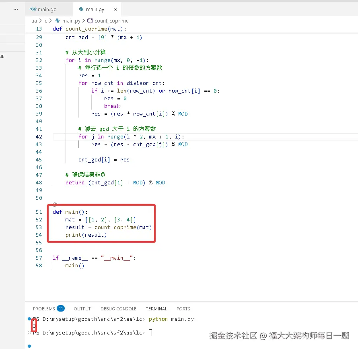Click the count_coprime symbol icon in breadcrumbs
358x349 pixels.
[90, 21]
